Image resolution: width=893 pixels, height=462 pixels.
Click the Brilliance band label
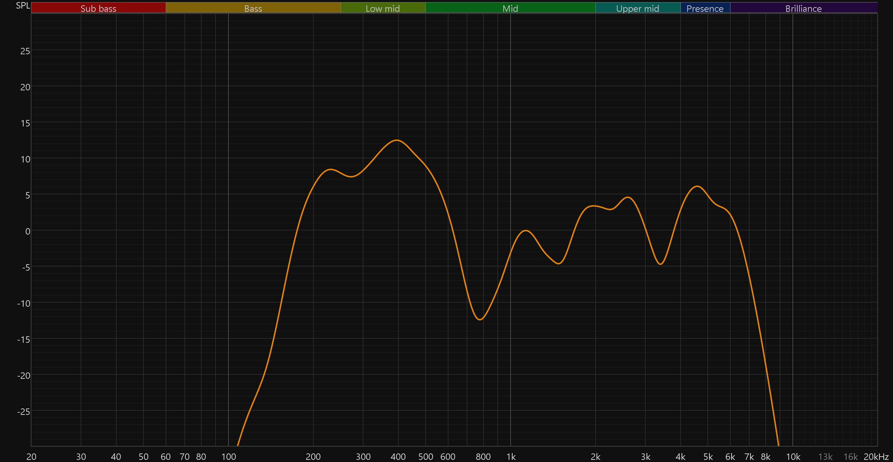click(803, 8)
